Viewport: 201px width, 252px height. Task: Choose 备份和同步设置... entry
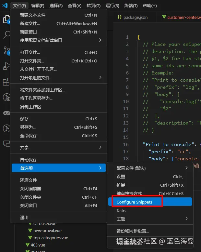pos(150,231)
